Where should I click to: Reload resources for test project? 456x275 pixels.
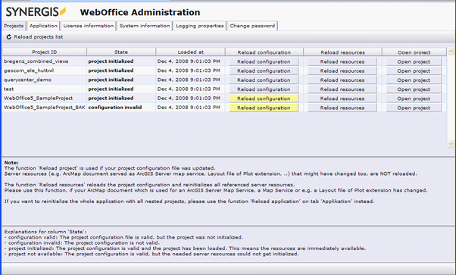[x=342, y=89]
